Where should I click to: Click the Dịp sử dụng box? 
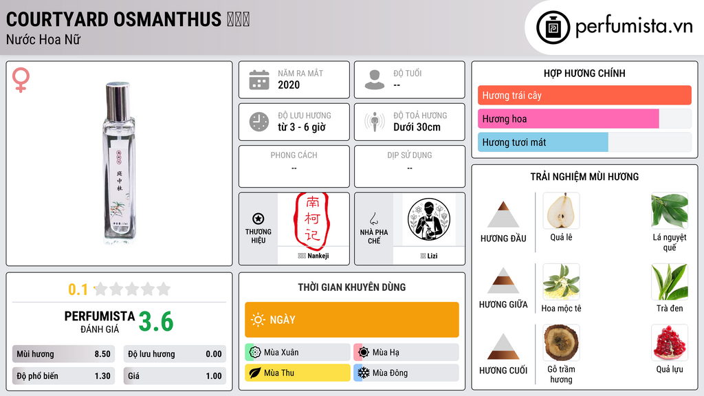(x=410, y=166)
